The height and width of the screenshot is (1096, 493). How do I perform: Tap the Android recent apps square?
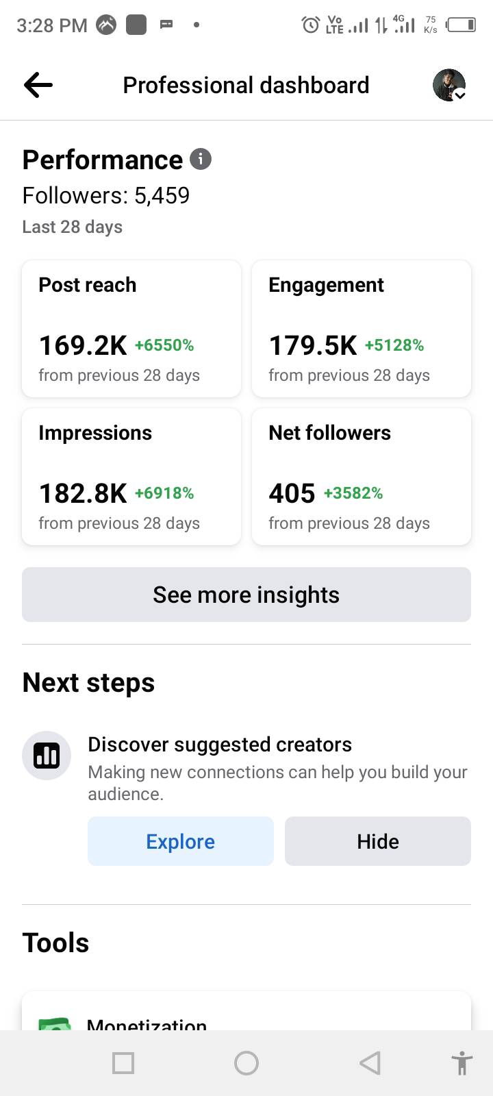(x=123, y=1063)
